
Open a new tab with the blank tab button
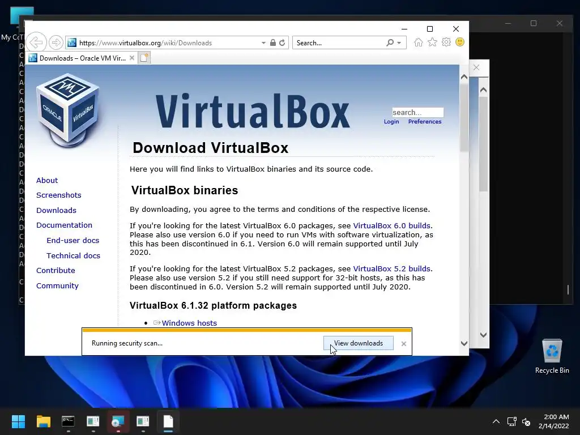click(144, 58)
